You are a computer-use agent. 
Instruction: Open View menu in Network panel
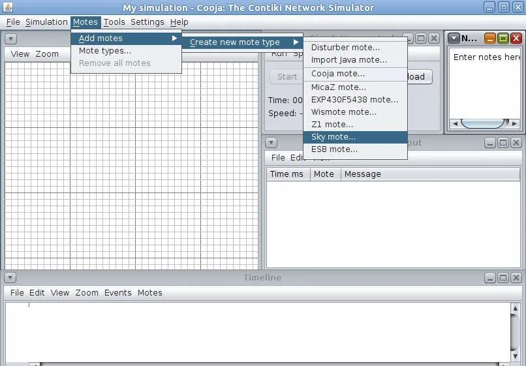[x=20, y=54]
